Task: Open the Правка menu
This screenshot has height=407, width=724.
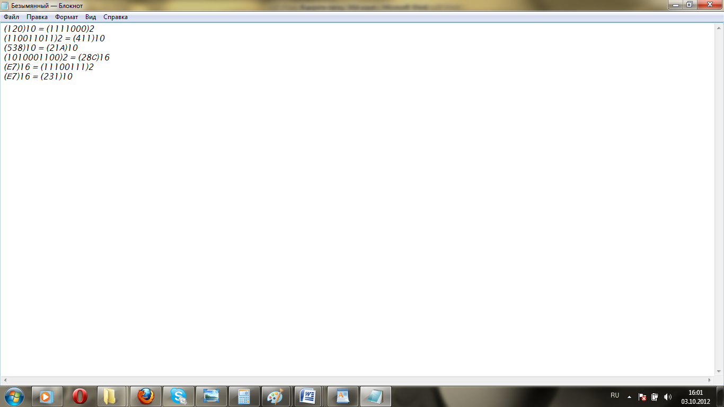Action: 37,17
